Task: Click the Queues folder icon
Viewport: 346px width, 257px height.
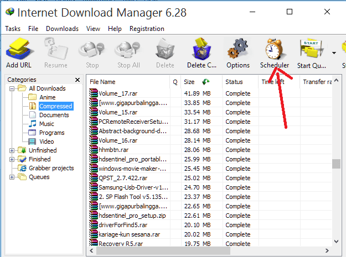Action: (x=22, y=177)
